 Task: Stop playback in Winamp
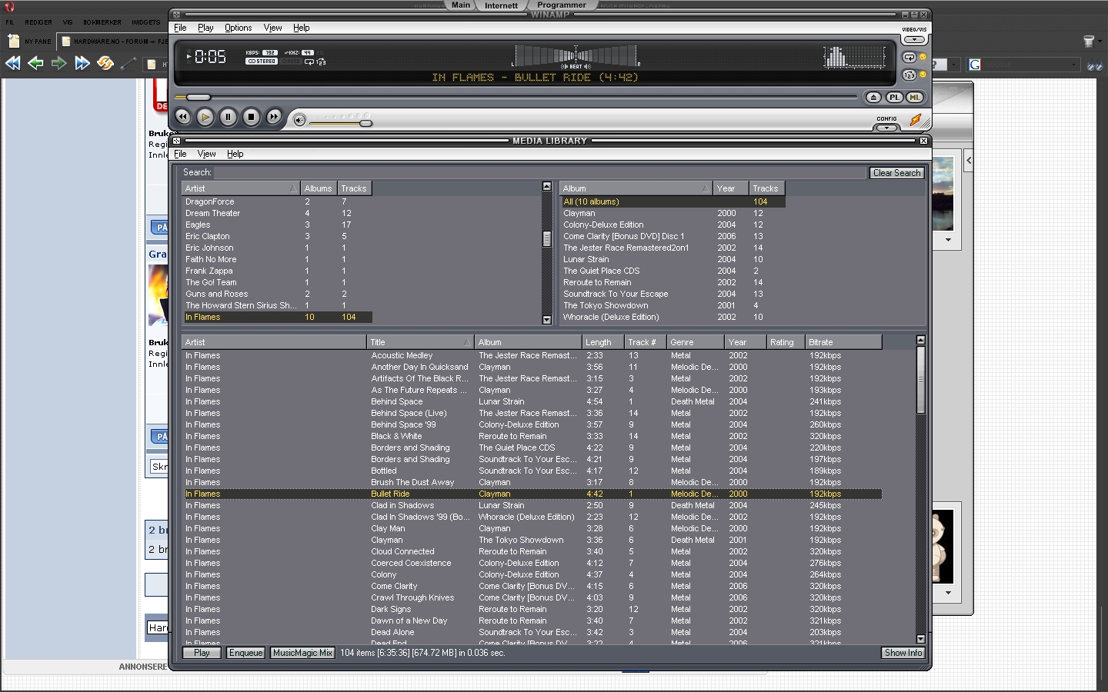tap(251, 117)
